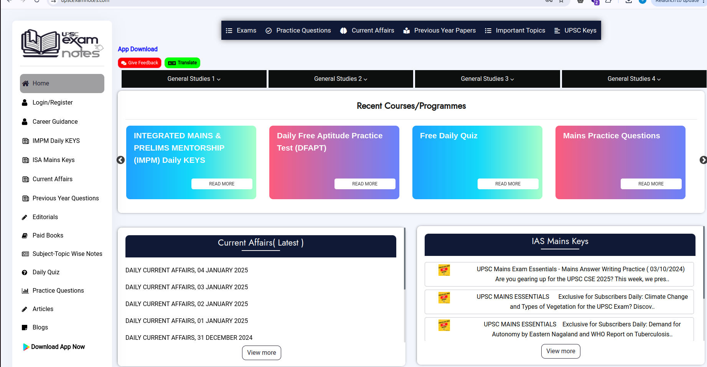Open Previous Year Papers in top menu

coord(440,31)
